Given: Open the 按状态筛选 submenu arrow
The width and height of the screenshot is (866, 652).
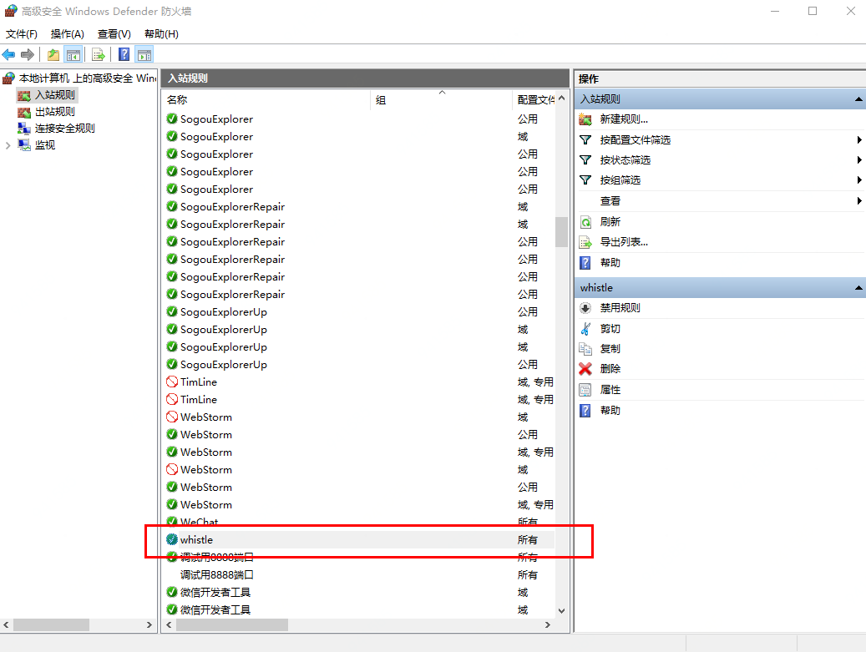Looking at the screenshot, I should [858, 160].
